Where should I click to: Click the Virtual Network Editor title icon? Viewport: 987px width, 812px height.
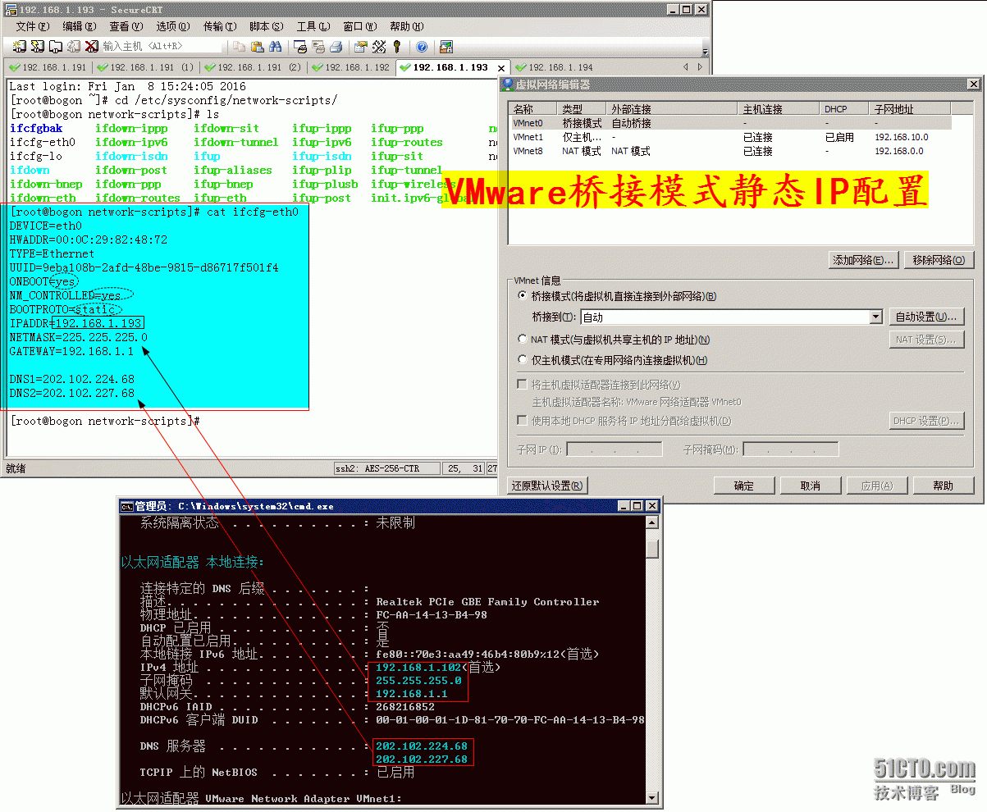click(508, 84)
